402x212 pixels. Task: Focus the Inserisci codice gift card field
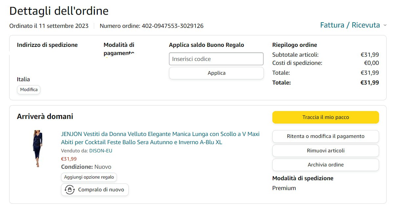pyautogui.click(x=216, y=59)
